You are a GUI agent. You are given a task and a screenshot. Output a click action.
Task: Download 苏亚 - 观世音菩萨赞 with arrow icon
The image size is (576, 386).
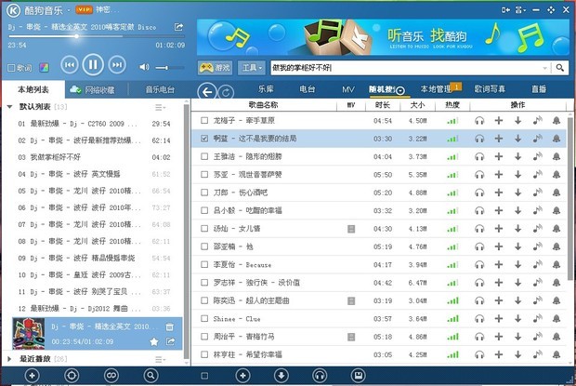click(x=518, y=175)
